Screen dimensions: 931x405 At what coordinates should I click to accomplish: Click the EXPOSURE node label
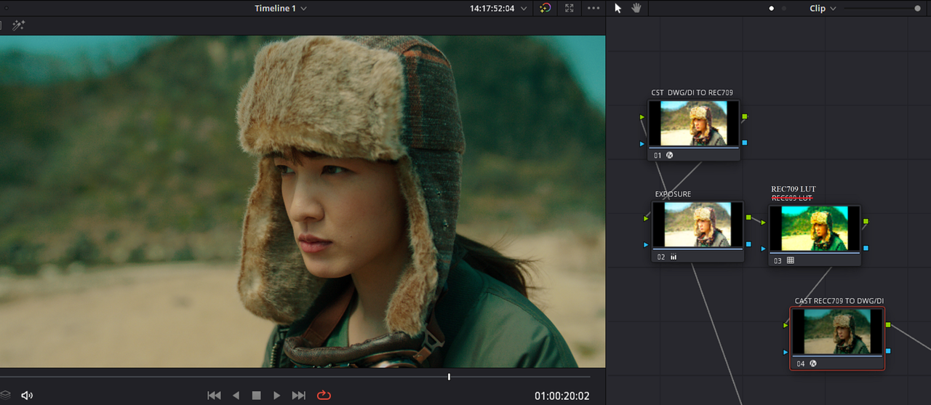673,194
